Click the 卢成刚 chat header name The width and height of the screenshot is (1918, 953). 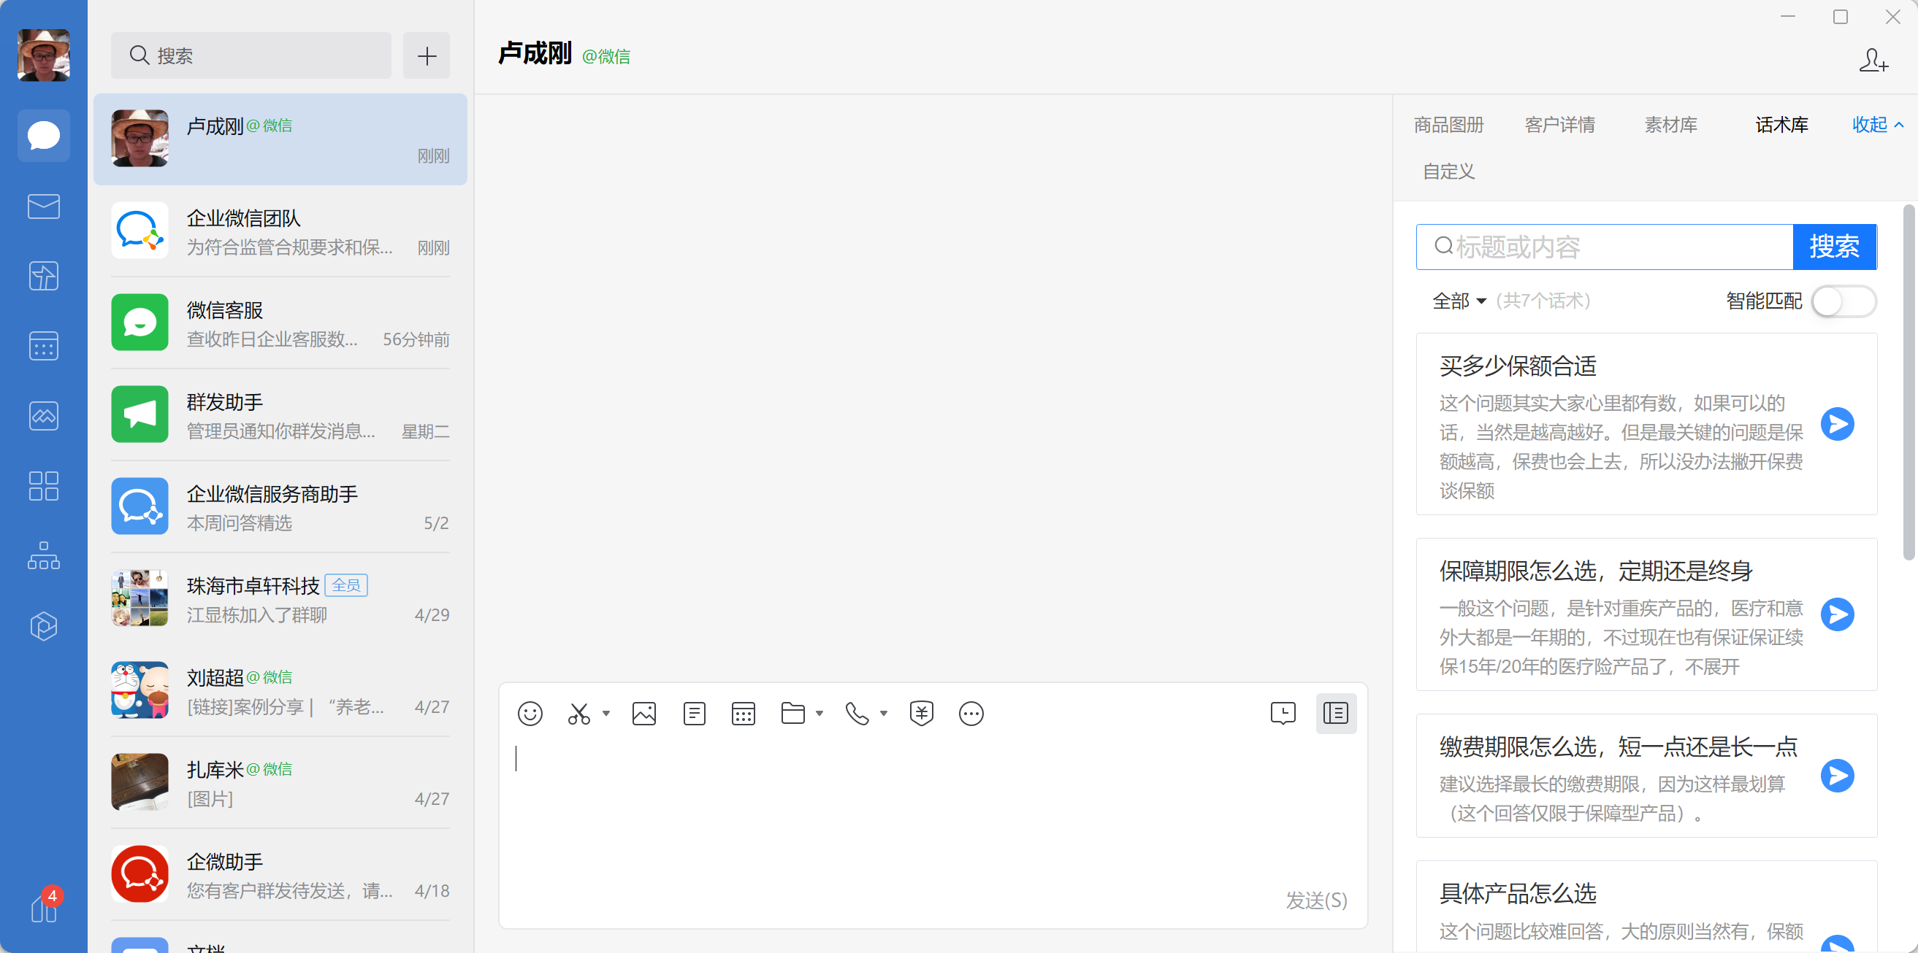click(x=535, y=53)
